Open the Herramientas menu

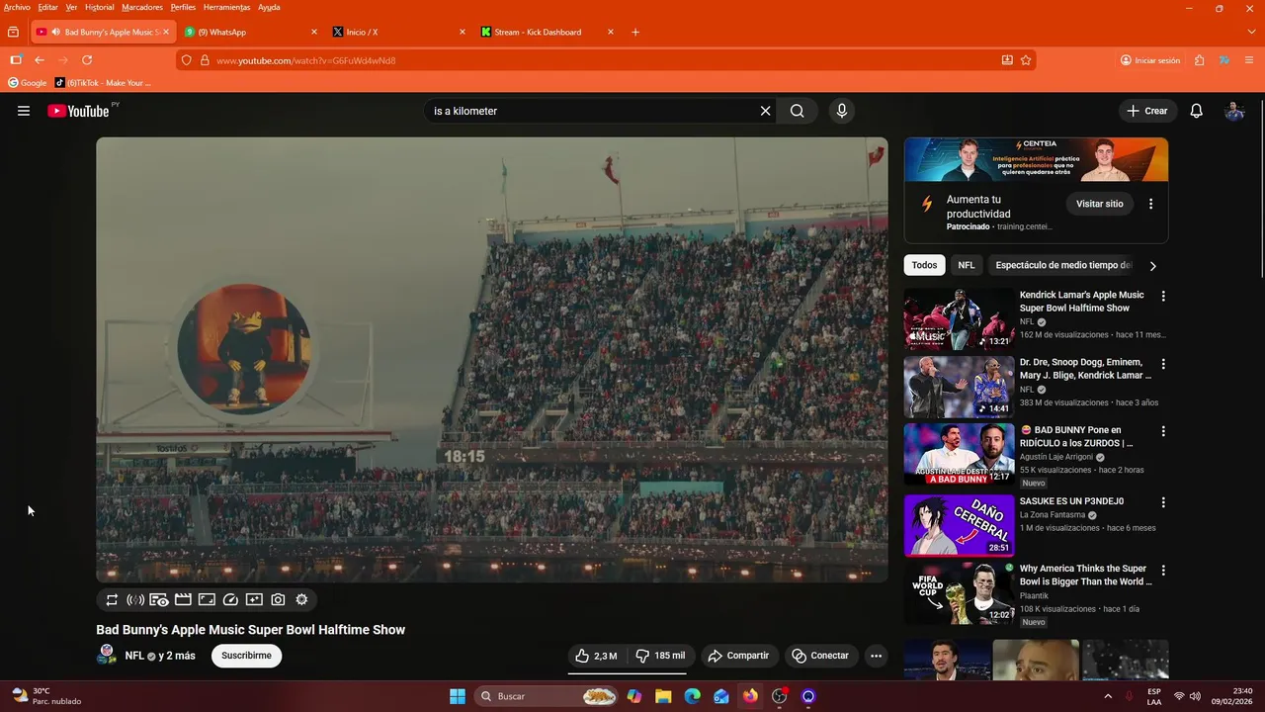click(x=226, y=7)
